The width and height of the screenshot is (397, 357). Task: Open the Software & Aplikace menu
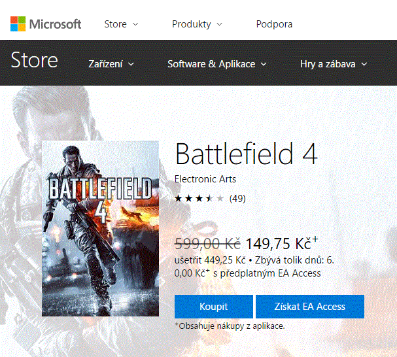click(x=217, y=64)
